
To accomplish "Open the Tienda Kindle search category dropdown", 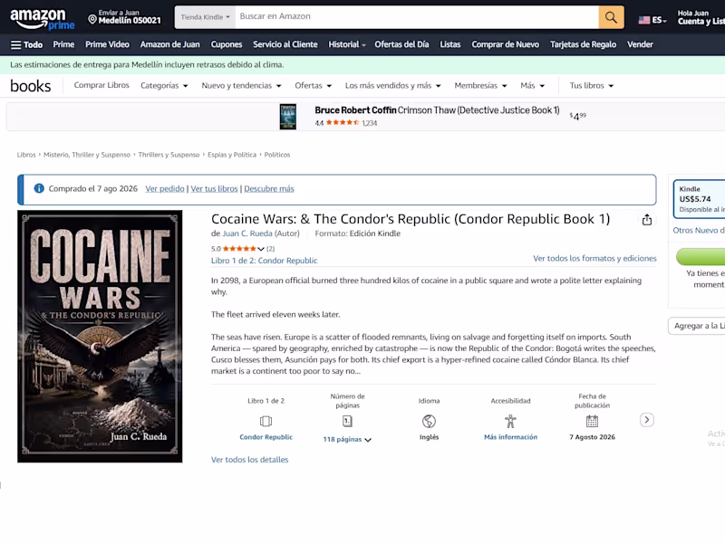I will click(205, 17).
